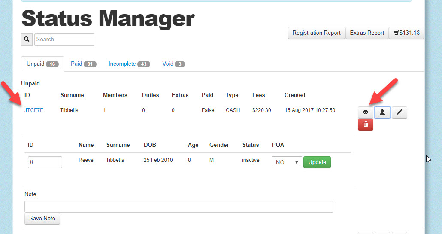442x234 pixels.
Task: Save the note with Save Note
Action: 42,219
